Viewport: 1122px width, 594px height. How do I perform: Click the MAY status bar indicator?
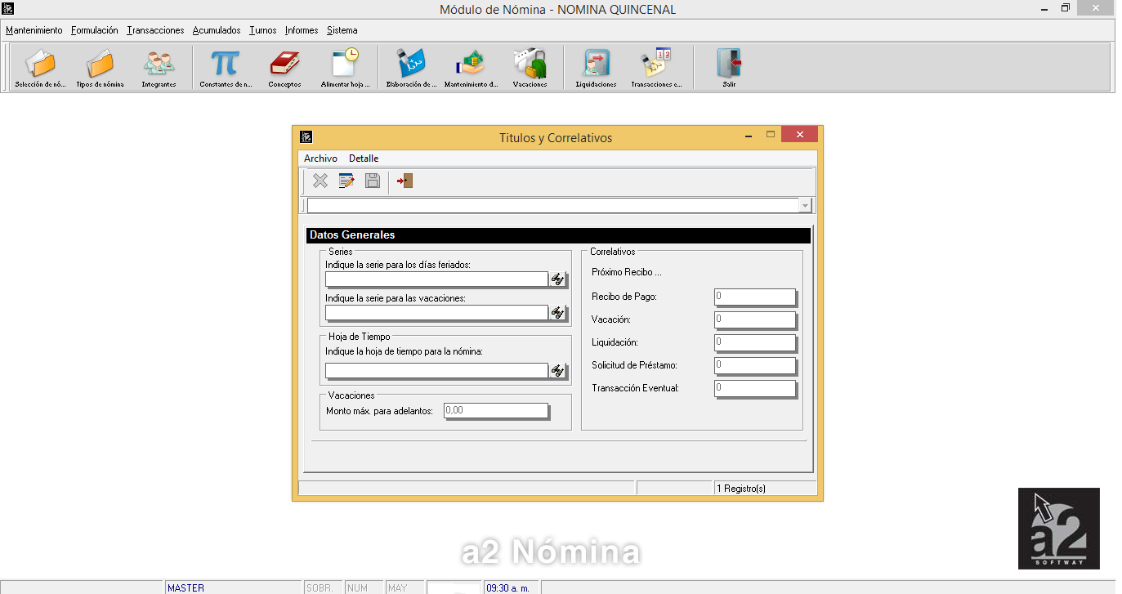398,588
